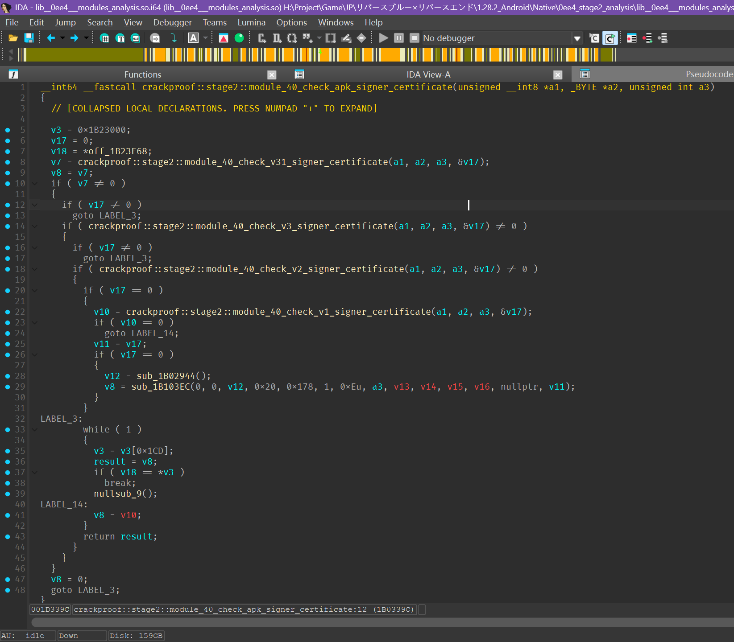Jump back with the blue left arrow
The height and width of the screenshot is (642, 734).
(51, 38)
